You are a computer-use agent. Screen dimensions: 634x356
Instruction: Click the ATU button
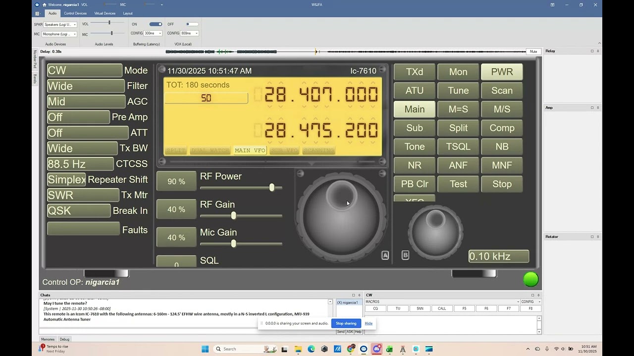coord(415,90)
